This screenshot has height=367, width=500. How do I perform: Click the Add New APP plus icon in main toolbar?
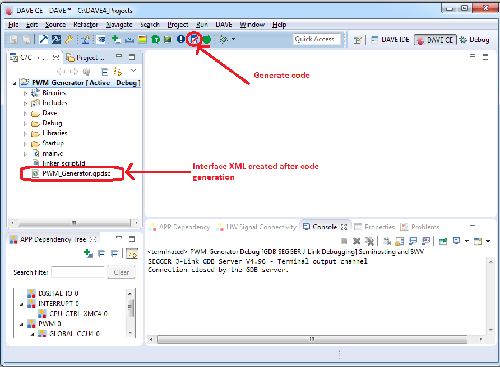click(117, 39)
